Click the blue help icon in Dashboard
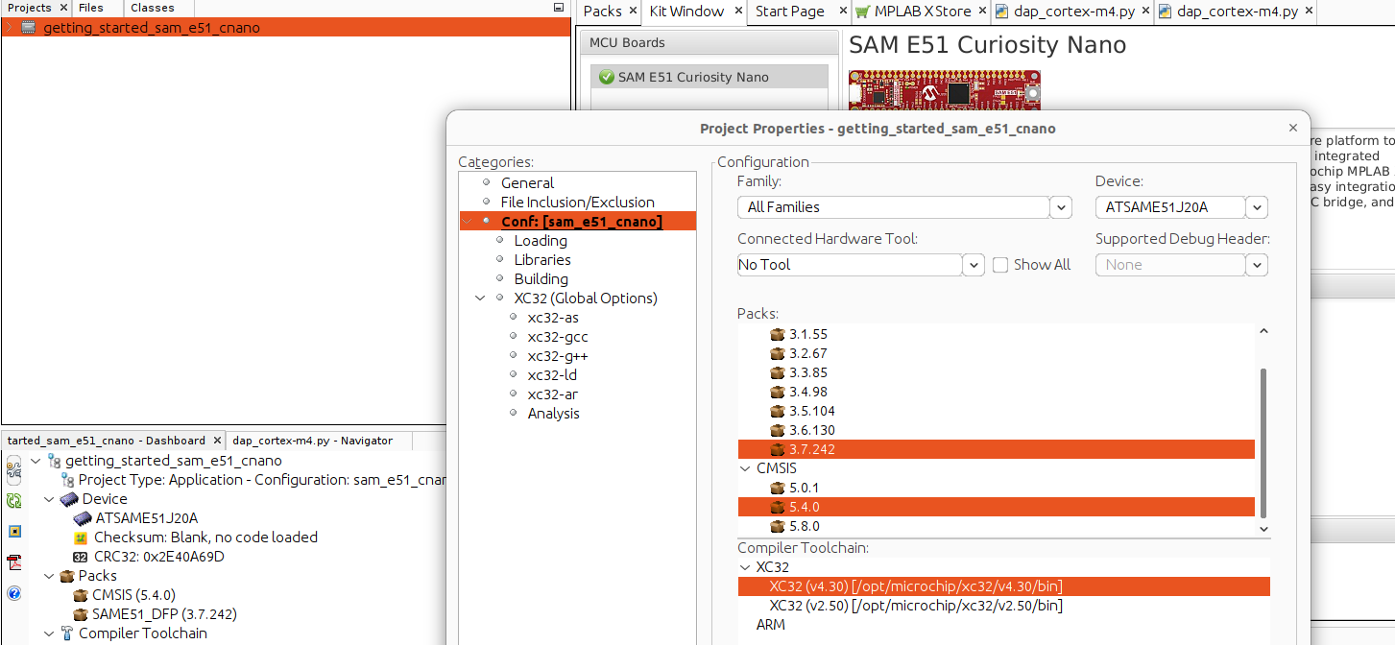The height and width of the screenshot is (645, 1395). [13, 593]
